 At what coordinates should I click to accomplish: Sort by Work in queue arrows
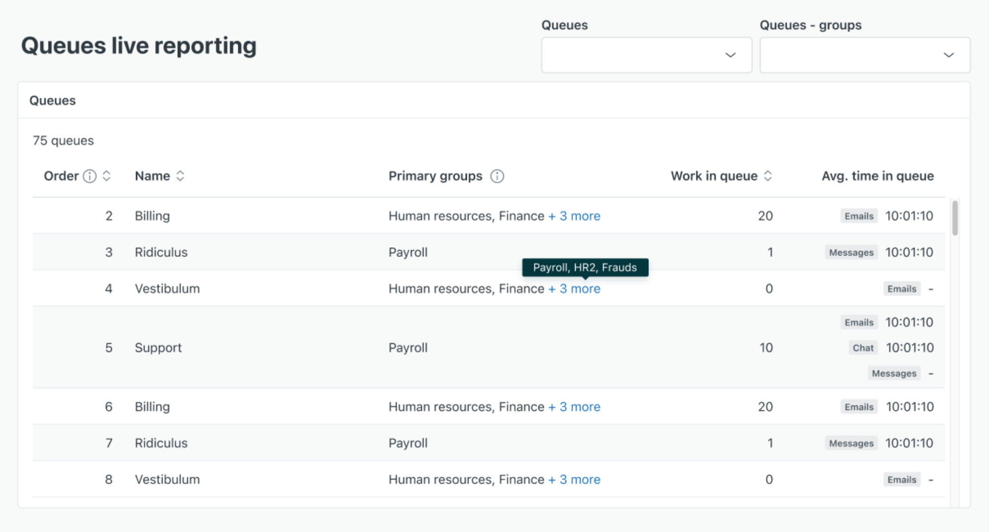tap(768, 176)
